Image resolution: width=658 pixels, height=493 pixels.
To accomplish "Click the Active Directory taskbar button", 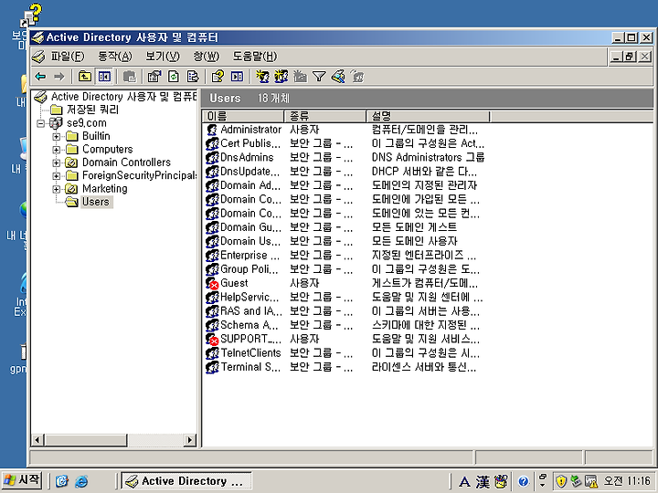I will click(186, 481).
